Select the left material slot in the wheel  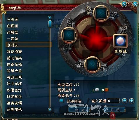tap(69, 35)
